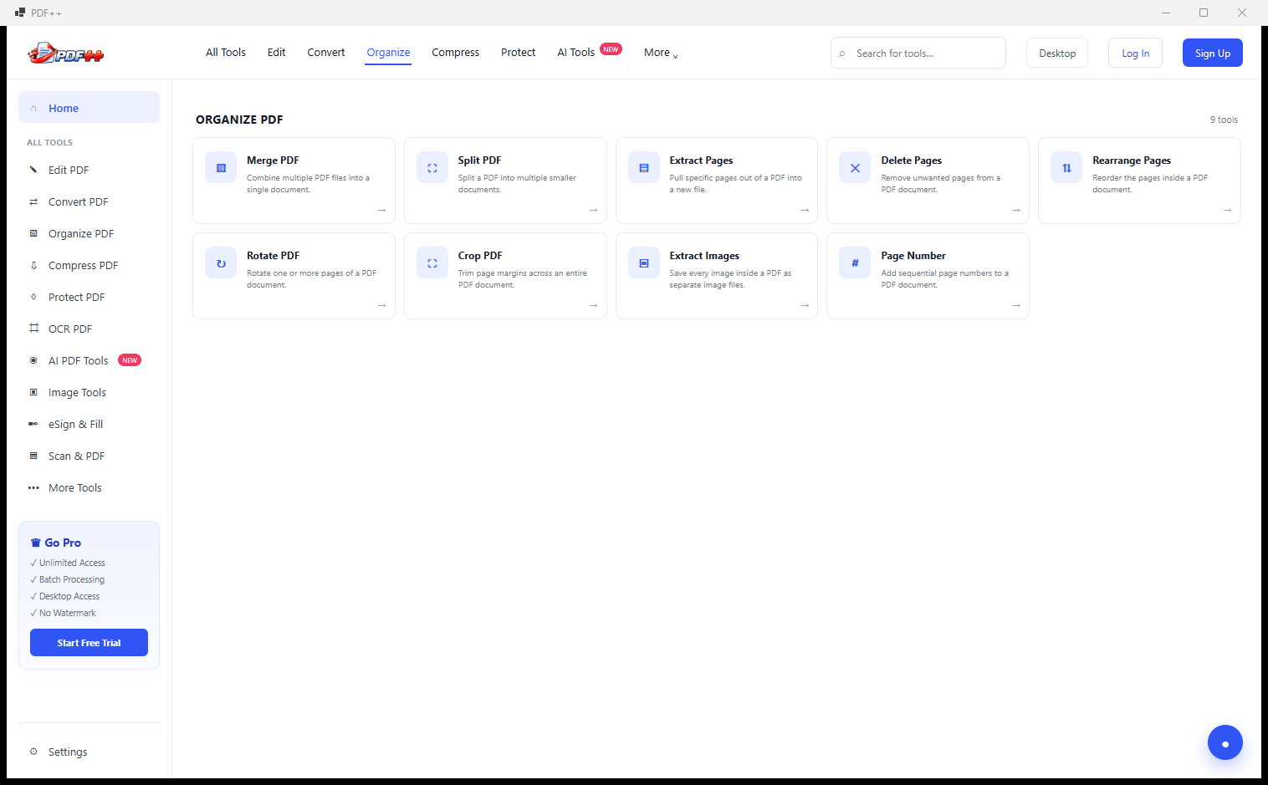Select the Compress tab
The height and width of the screenshot is (785, 1268).
(x=456, y=53)
